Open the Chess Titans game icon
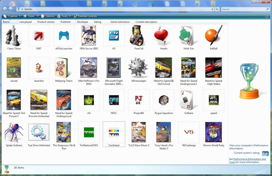The image size is (272, 176). tap(14, 35)
